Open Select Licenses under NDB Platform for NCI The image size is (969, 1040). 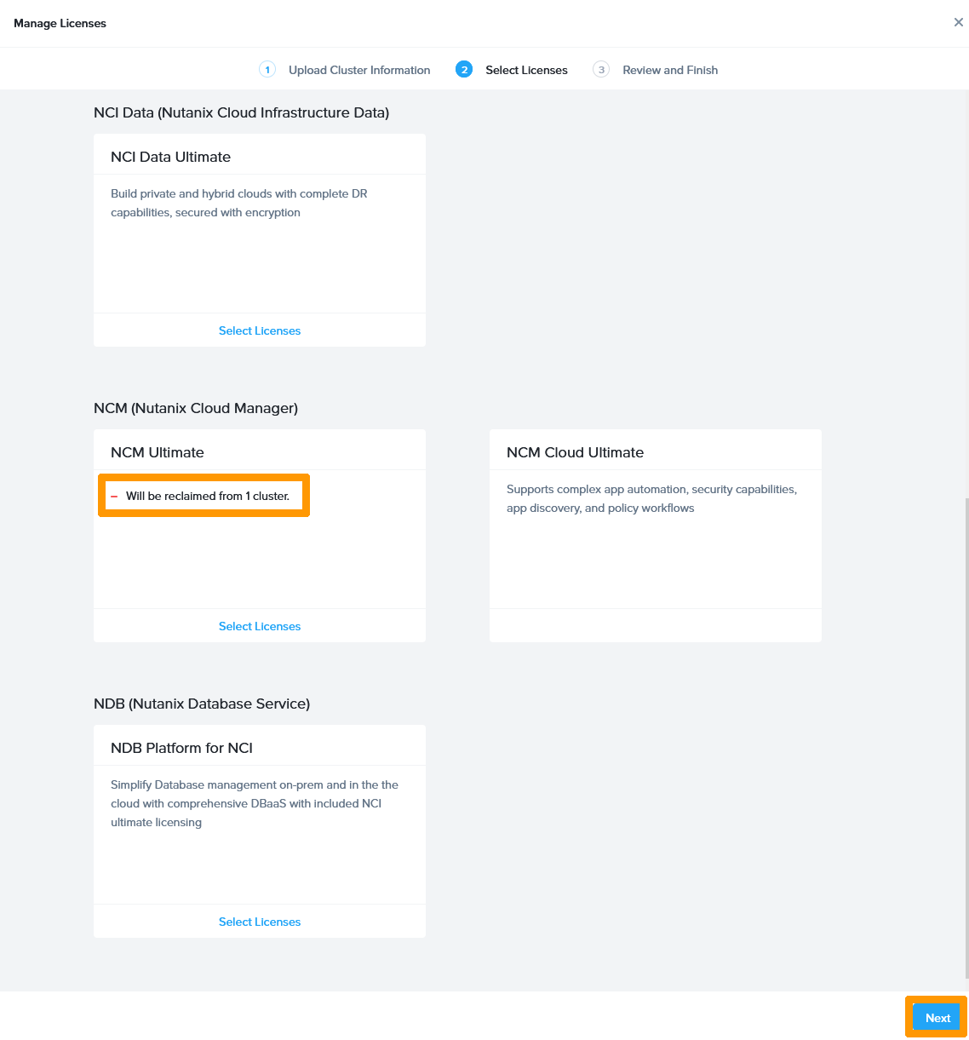coord(259,922)
